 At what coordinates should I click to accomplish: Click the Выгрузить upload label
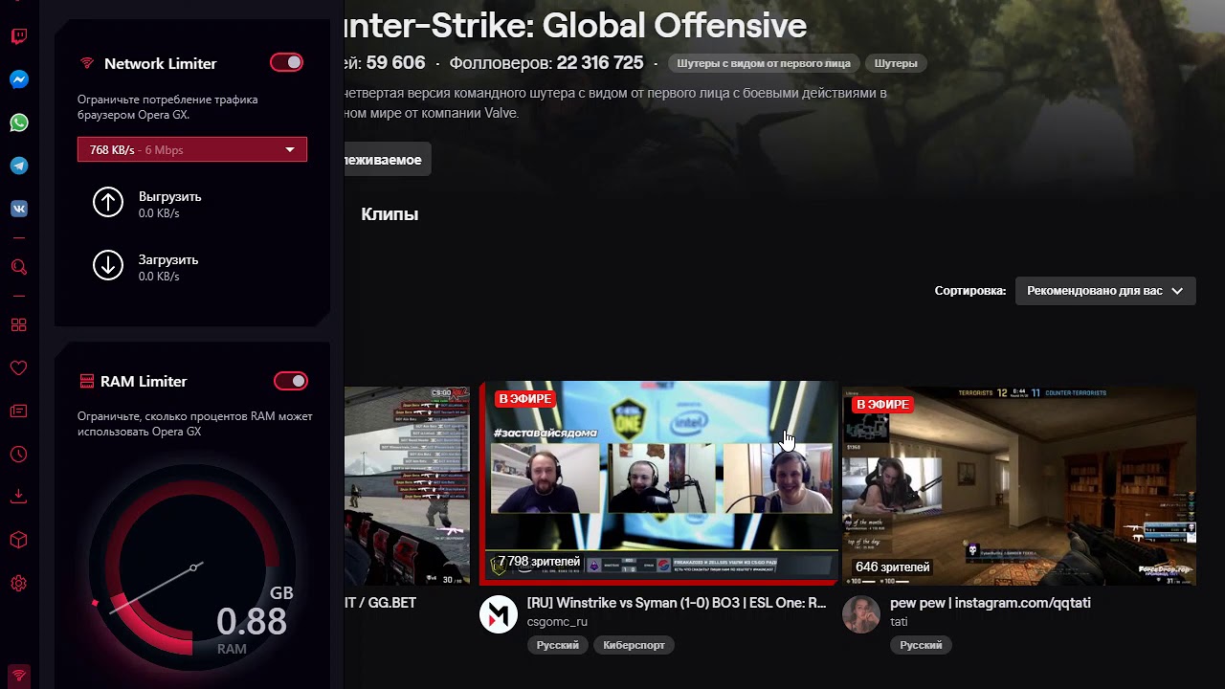[169, 196]
